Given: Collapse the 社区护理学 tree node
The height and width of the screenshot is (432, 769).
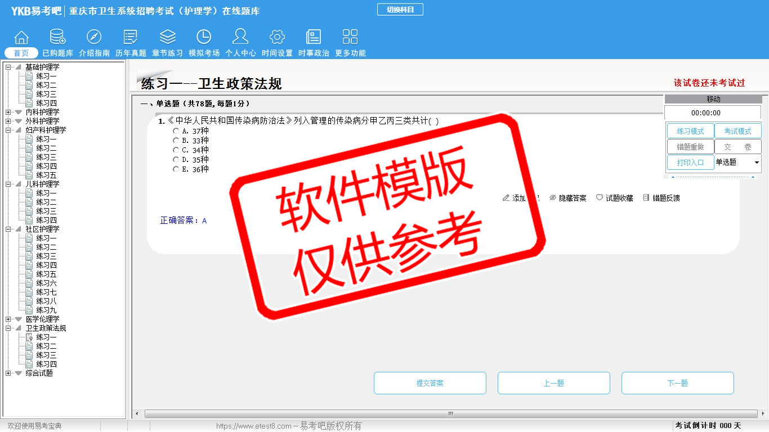Looking at the screenshot, I should 8,229.
